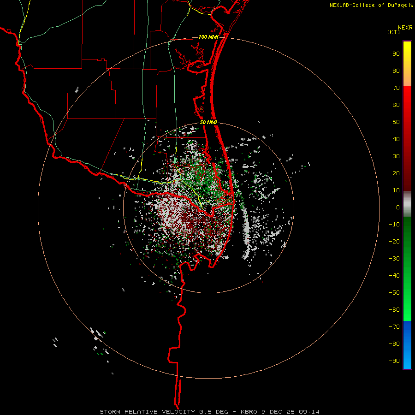Click the -40 value on velocity scale
Viewport: 415px width, 415px height.
(x=394, y=276)
